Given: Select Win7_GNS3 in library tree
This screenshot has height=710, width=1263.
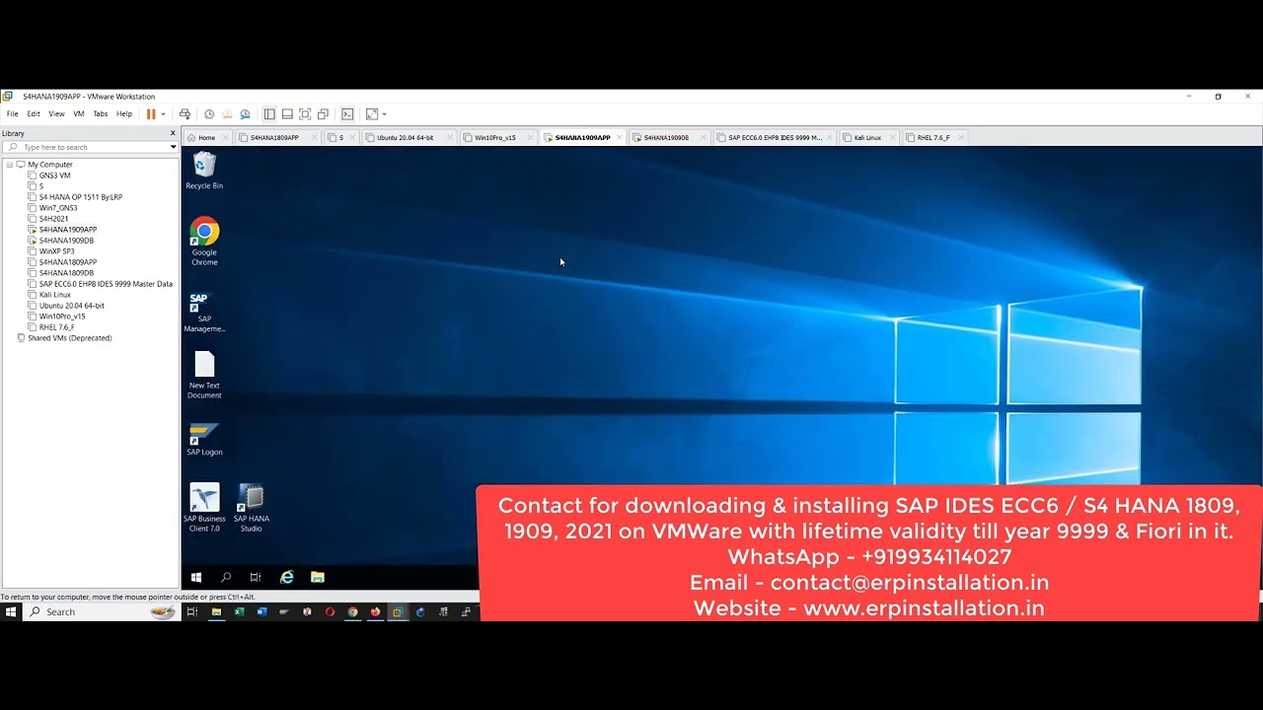Looking at the screenshot, I should (x=58, y=208).
